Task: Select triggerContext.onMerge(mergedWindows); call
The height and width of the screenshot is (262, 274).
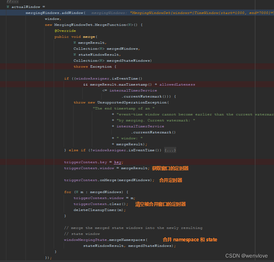Action: (109, 180)
